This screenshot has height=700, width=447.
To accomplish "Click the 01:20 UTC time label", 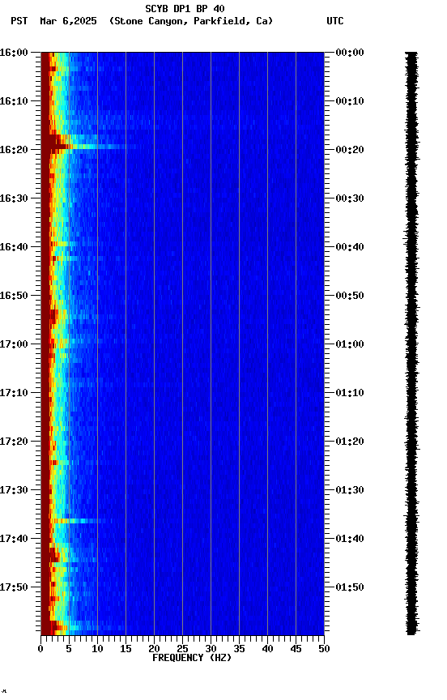I will pos(350,442).
